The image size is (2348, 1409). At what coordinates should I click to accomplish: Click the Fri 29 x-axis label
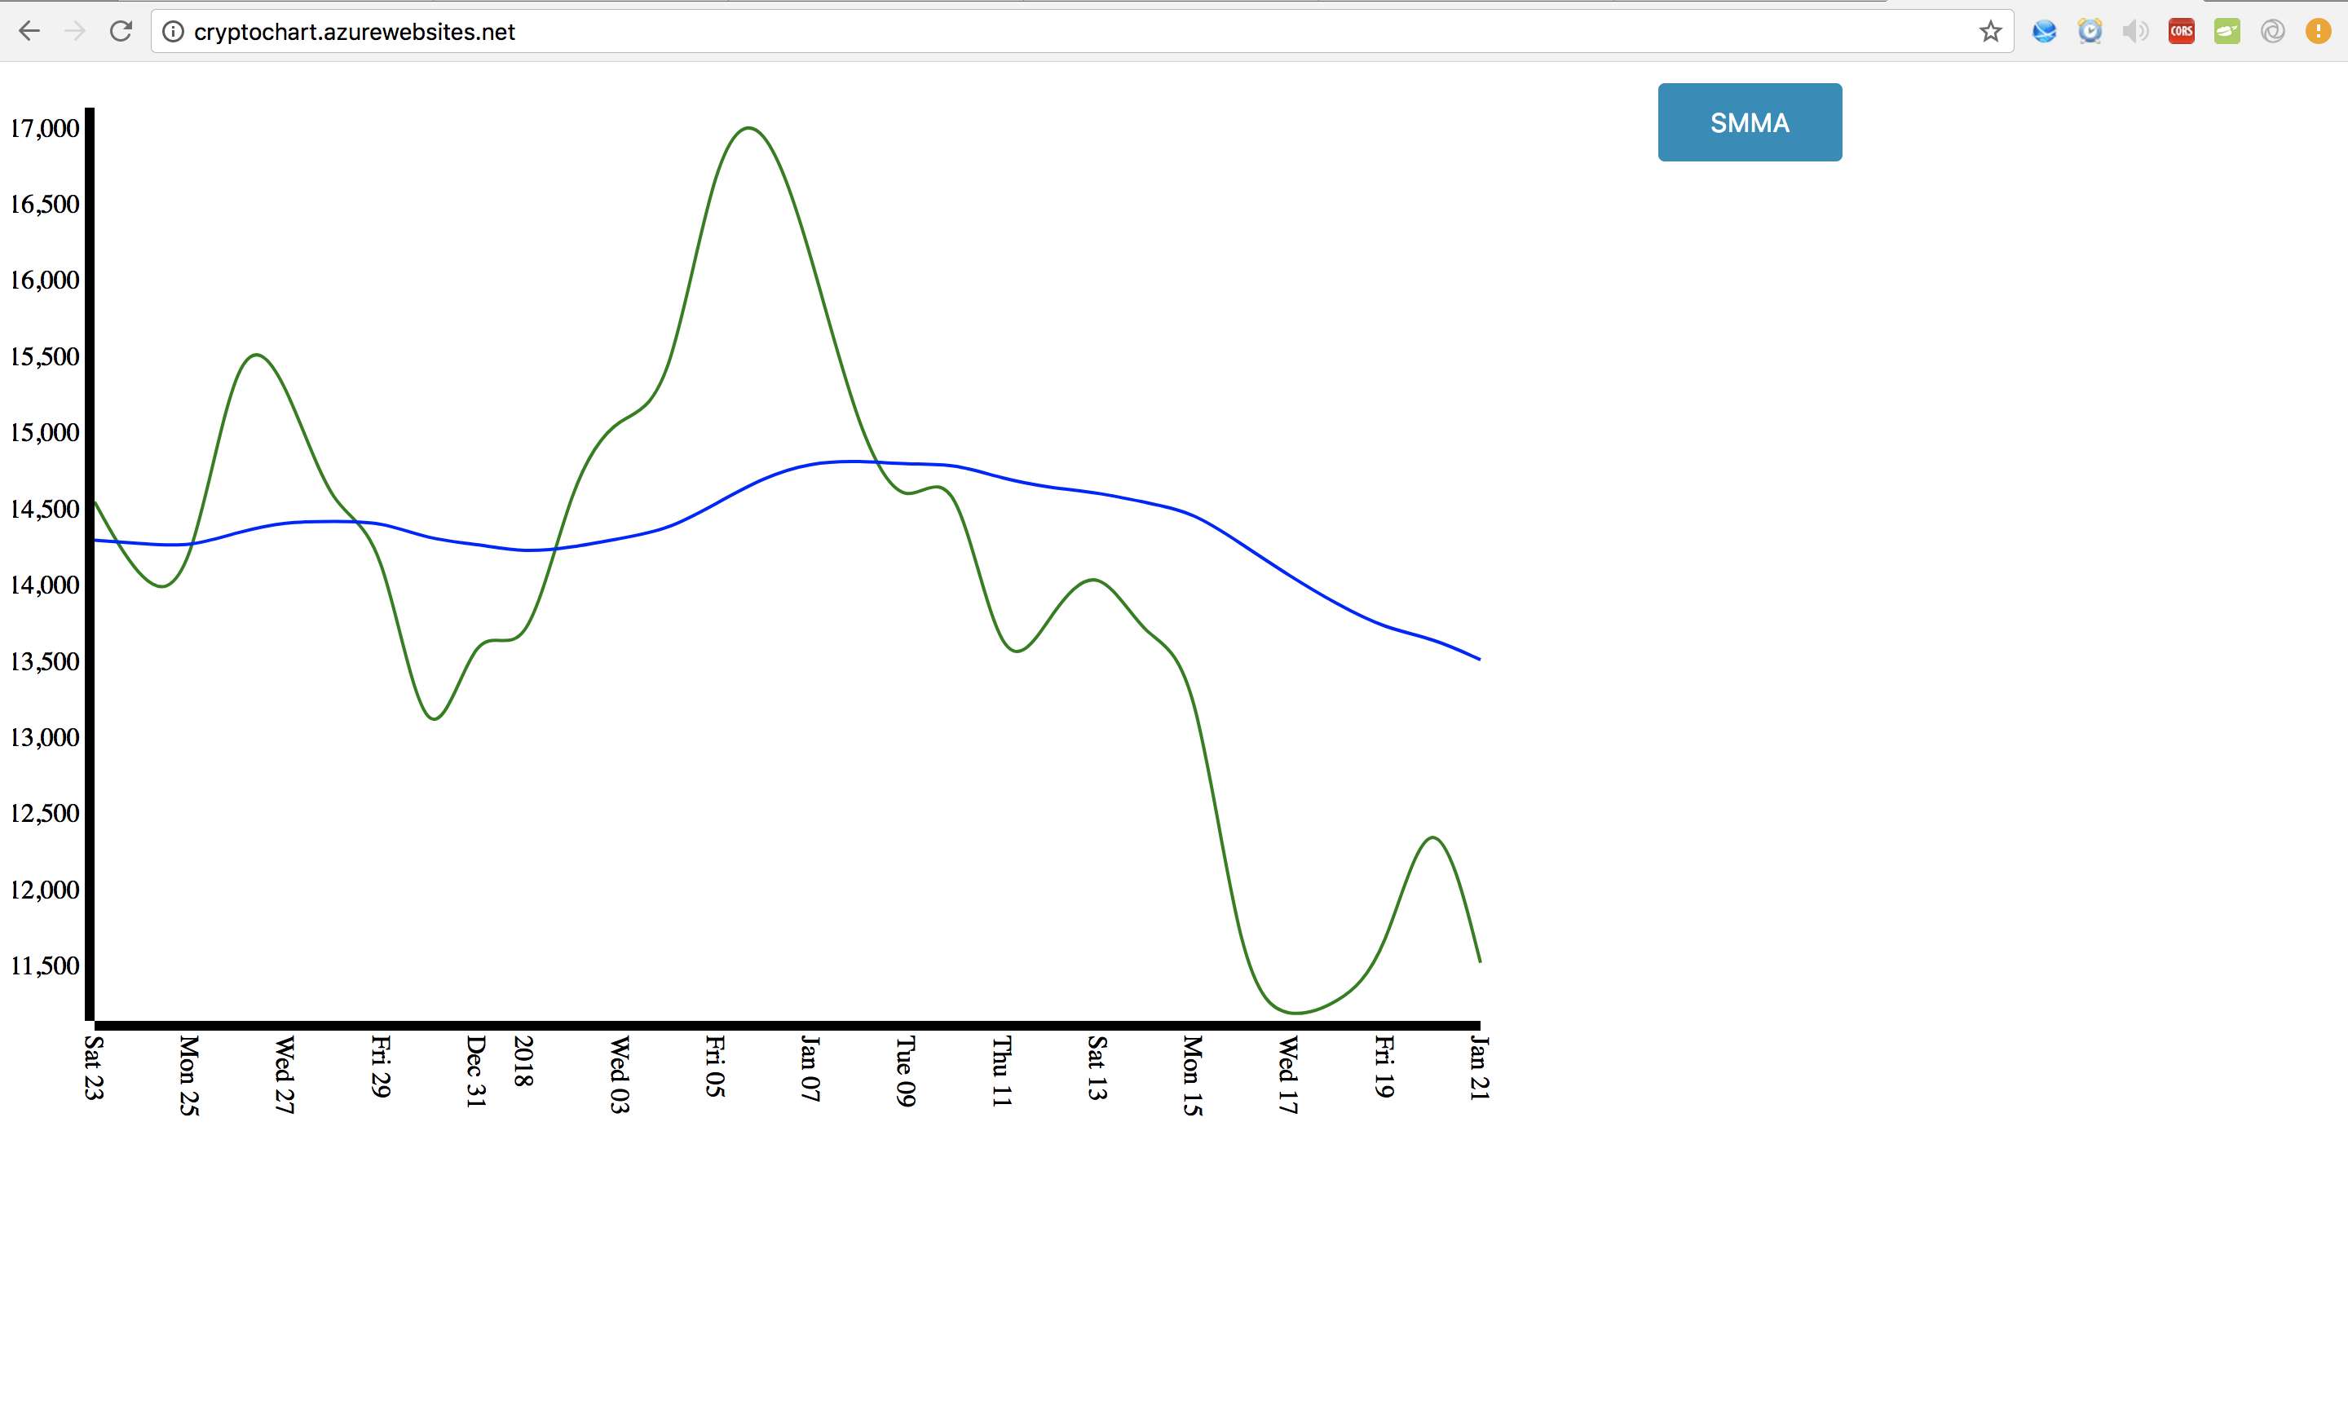pyautogui.click(x=381, y=1067)
